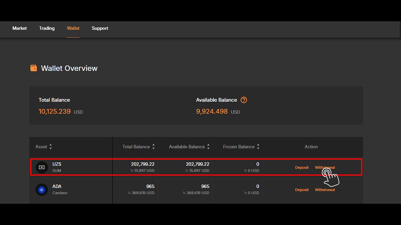The width and height of the screenshot is (401, 225).
Task: Sort table by Asset column arrows
Action: click(51, 147)
